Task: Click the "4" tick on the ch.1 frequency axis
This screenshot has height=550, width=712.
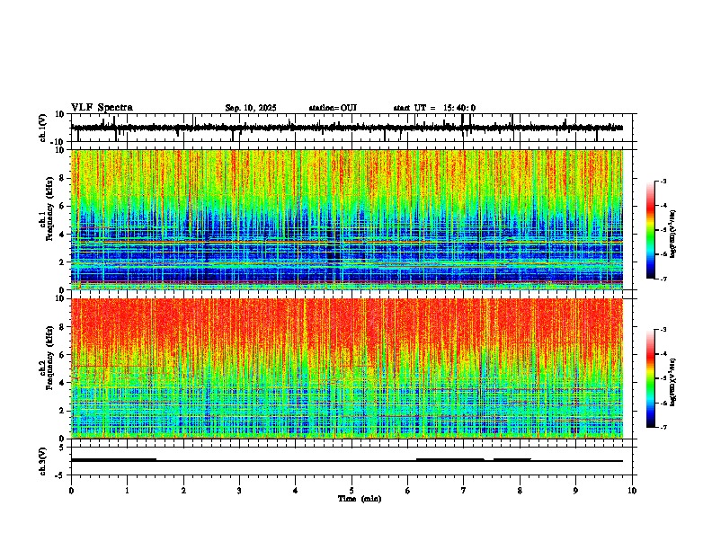Action: [x=62, y=235]
